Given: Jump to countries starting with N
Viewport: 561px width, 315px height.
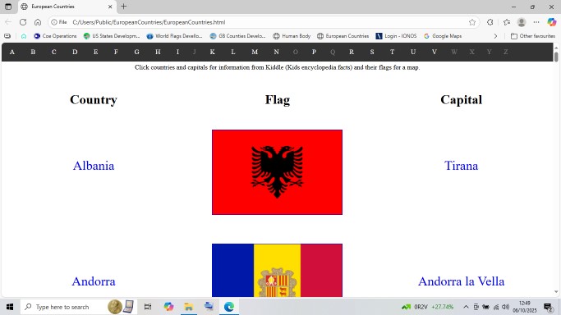Looking at the screenshot, I should coord(276,52).
